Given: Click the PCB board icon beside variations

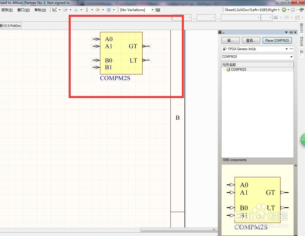Looking at the screenshot, I should click(x=158, y=10).
